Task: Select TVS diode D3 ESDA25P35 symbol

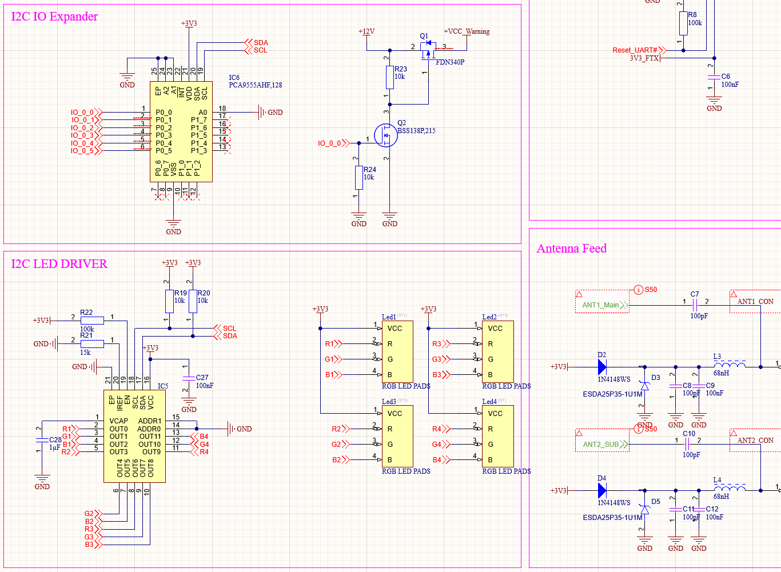Action: pos(645,386)
